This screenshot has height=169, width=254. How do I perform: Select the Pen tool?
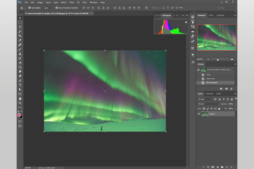pyautogui.click(x=20, y=81)
